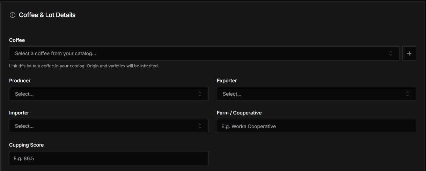The image size is (426, 171).
Task: Click the chevron arrows in the Exporter field
Action: point(407,94)
